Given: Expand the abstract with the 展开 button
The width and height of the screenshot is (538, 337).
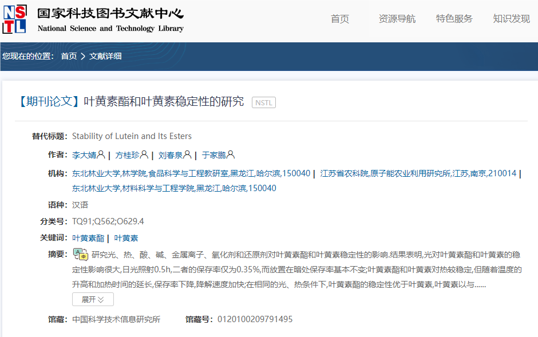Looking at the screenshot, I should pos(92,299).
